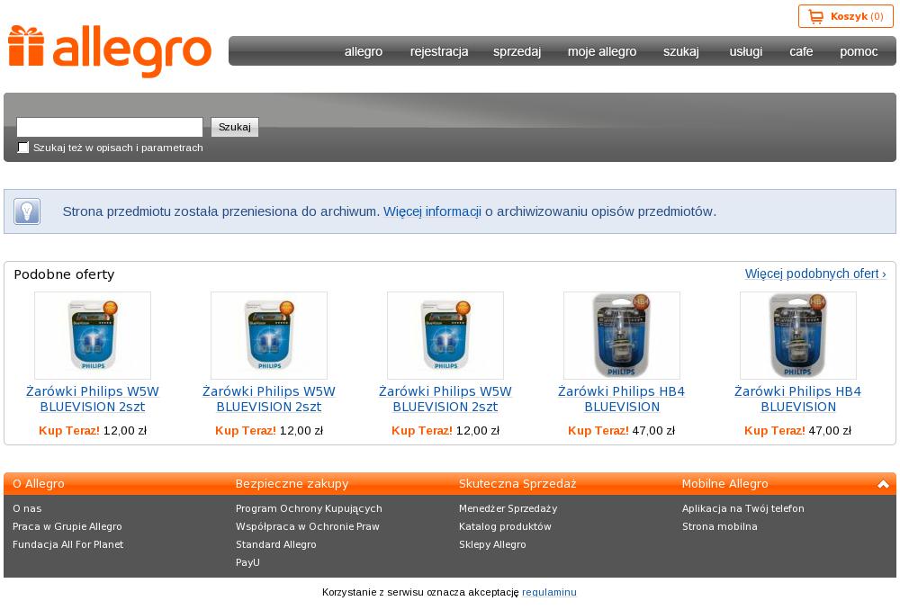Open Współpraca w Ochronie Praw link
Image resolution: width=900 pixels, height=610 pixels.
coord(308,526)
